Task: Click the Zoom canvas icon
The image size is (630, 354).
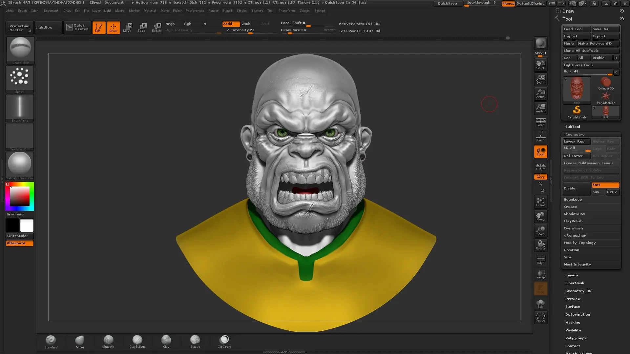Action: 540,79
